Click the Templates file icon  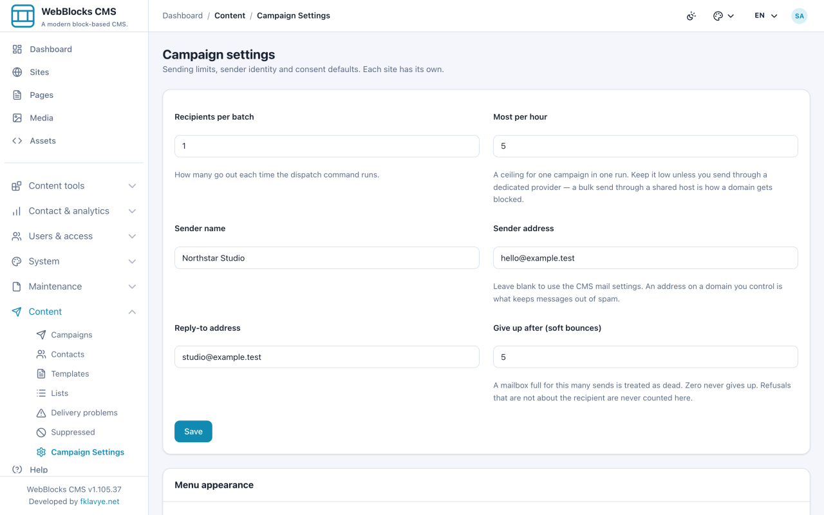[41, 373]
